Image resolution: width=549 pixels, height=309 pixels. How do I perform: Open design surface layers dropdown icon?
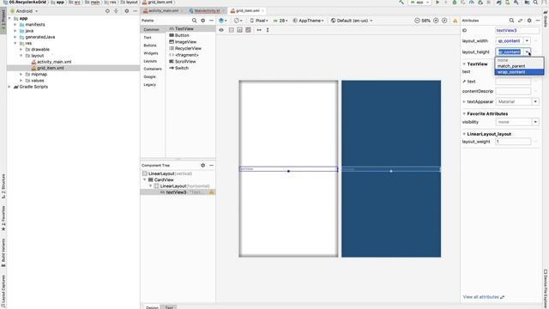pos(222,21)
